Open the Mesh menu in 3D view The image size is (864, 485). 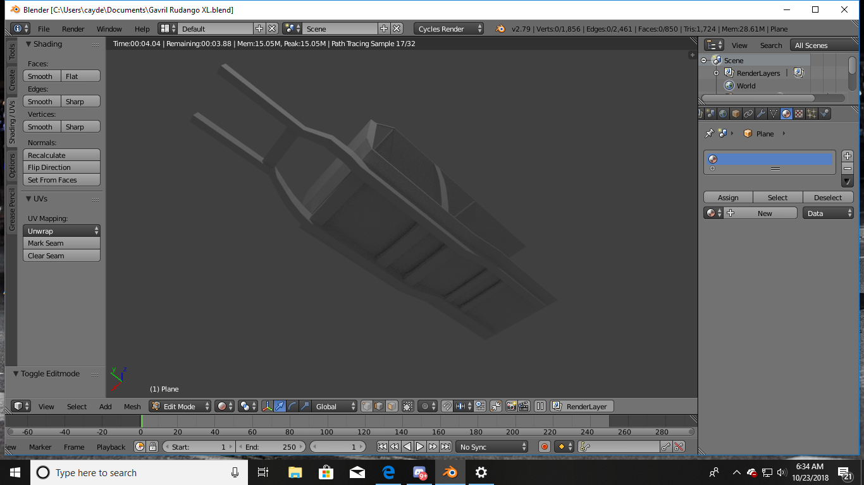[x=132, y=406]
